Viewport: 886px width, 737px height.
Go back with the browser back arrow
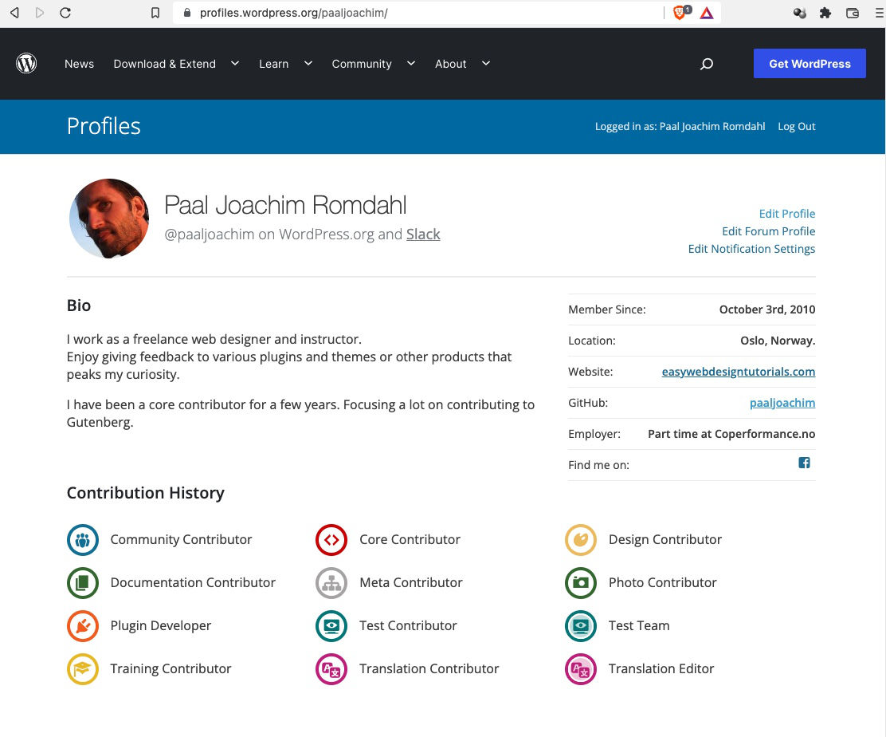click(x=14, y=13)
